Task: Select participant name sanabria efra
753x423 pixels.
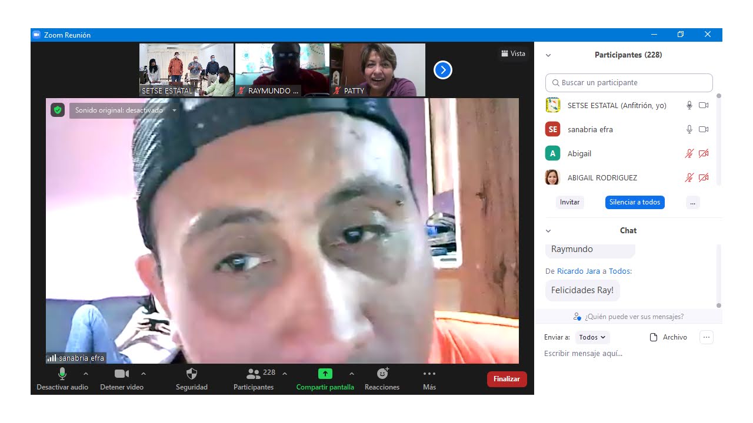Action: [x=590, y=129]
